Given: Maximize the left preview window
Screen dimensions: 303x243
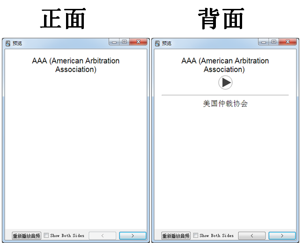Looking at the screenshot, I should tap(124, 42).
